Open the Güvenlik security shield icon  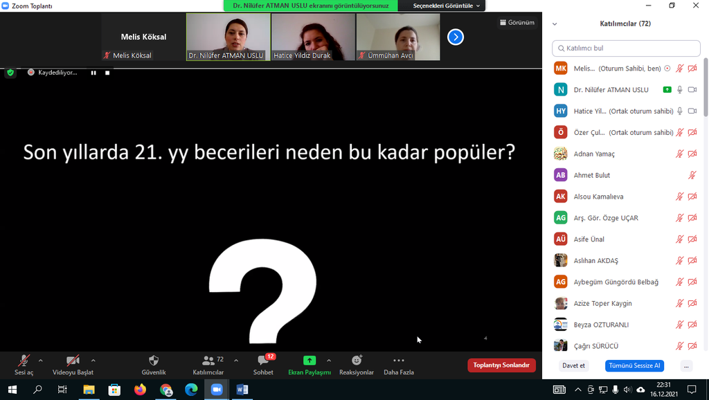[154, 361]
